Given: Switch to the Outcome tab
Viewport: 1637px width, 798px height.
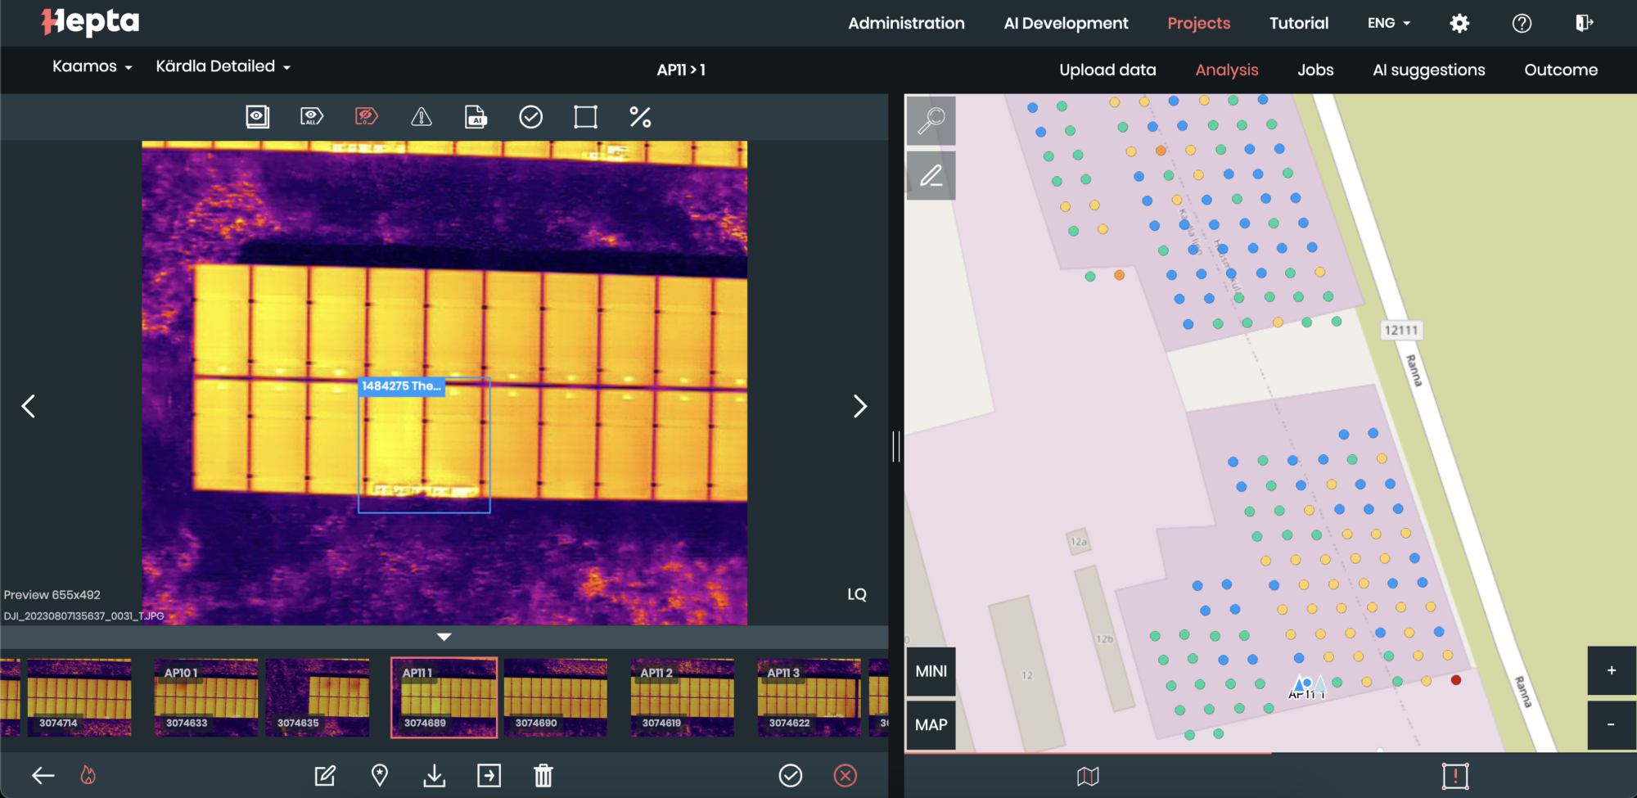Looking at the screenshot, I should tap(1561, 70).
